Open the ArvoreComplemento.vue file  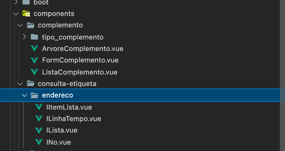(x=83, y=49)
